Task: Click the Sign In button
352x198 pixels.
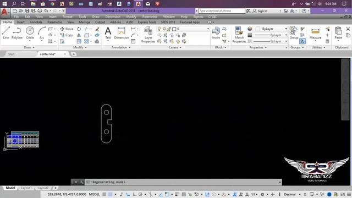Action: click(260, 11)
